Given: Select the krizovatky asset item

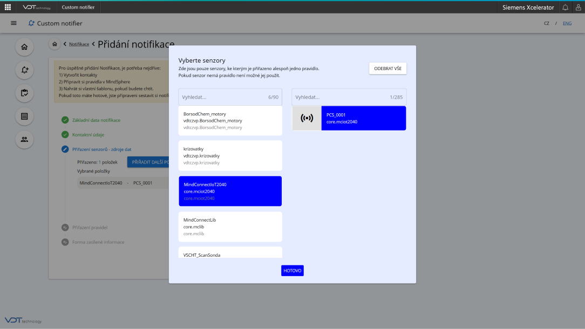Looking at the screenshot, I should (x=230, y=155).
